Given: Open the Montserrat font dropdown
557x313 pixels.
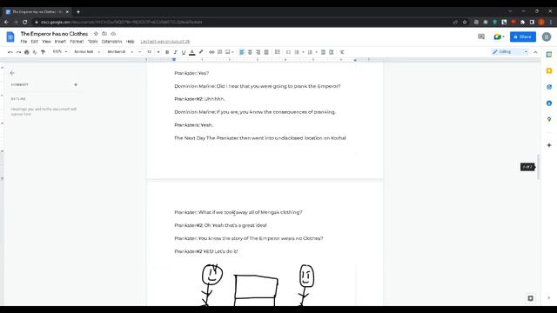Looking at the screenshot, I should (x=120, y=52).
